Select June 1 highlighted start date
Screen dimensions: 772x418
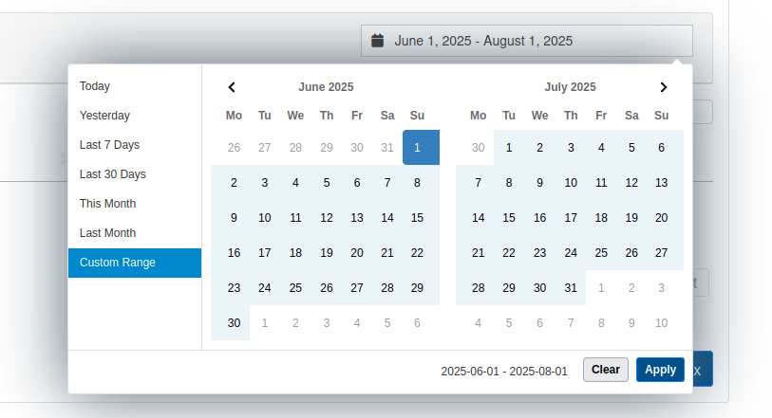pyautogui.click(x=418, y=148)
